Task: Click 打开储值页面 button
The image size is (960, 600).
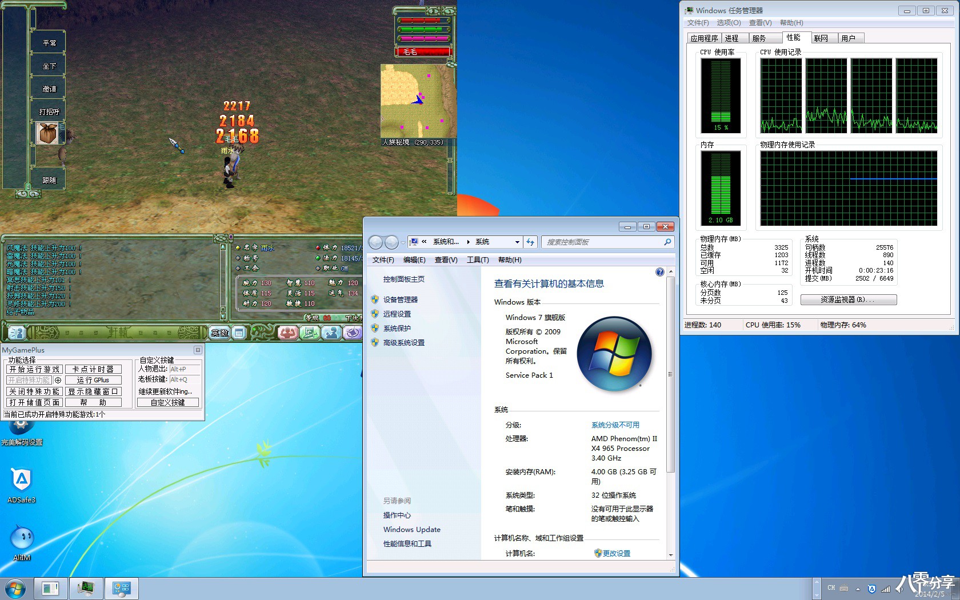Action: (34, 402)
